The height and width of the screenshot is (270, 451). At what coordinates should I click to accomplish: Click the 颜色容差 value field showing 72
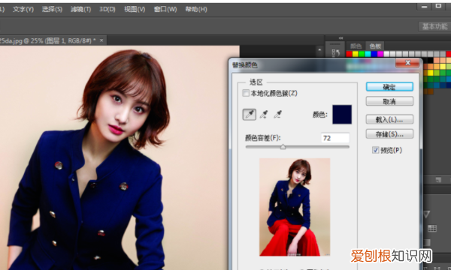pyautogui.click(x=335, y=138)
